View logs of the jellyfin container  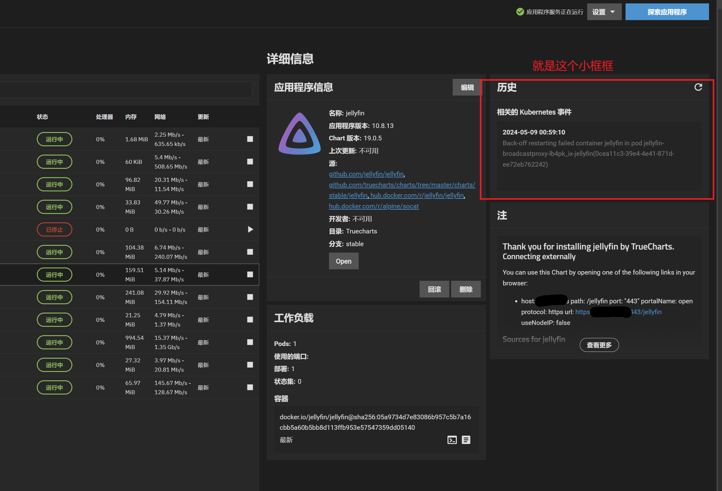click(x=466, y=440)
